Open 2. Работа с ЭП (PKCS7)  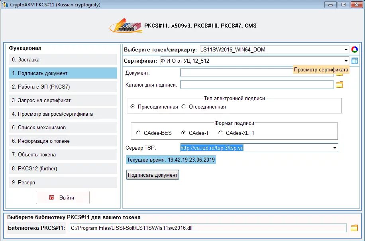click(x=63, y=87)
